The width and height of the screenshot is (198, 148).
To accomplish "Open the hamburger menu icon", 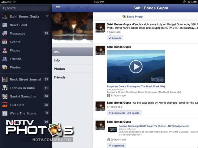I will 58,8.
